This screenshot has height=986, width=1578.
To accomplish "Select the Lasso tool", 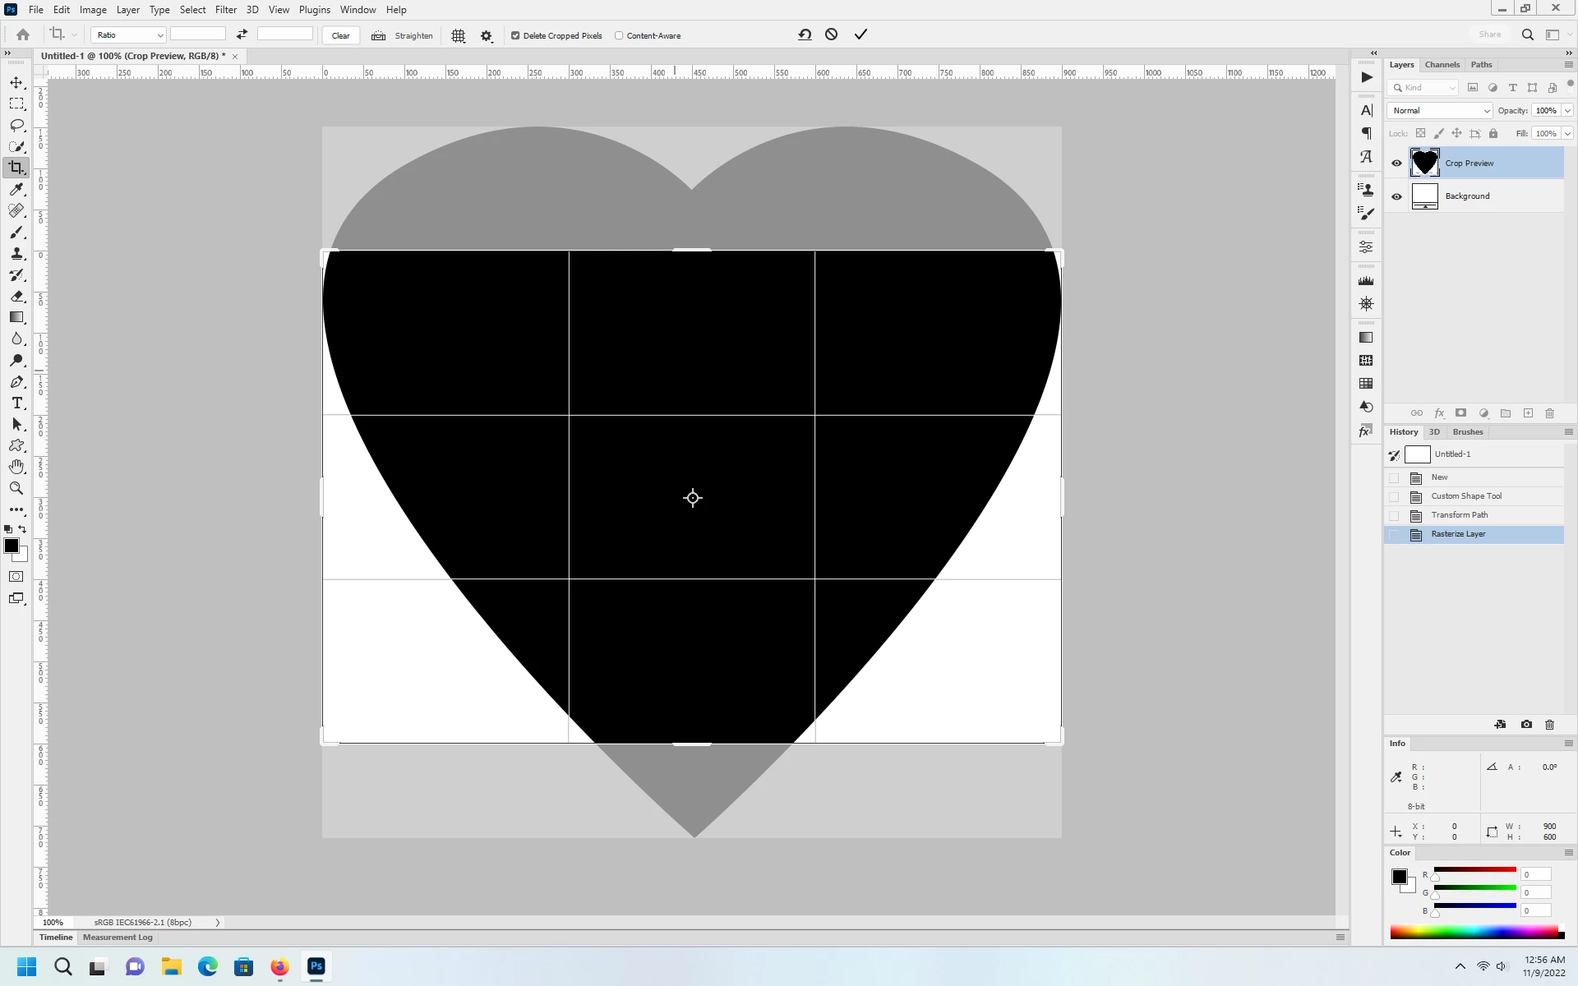I will [x=16, y=126].
